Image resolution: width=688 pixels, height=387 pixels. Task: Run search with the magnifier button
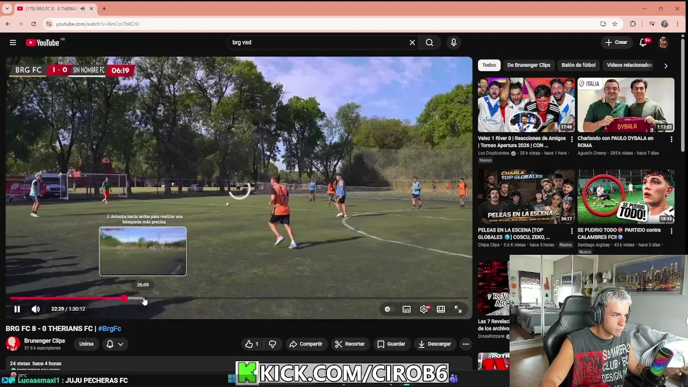(429, 42)
